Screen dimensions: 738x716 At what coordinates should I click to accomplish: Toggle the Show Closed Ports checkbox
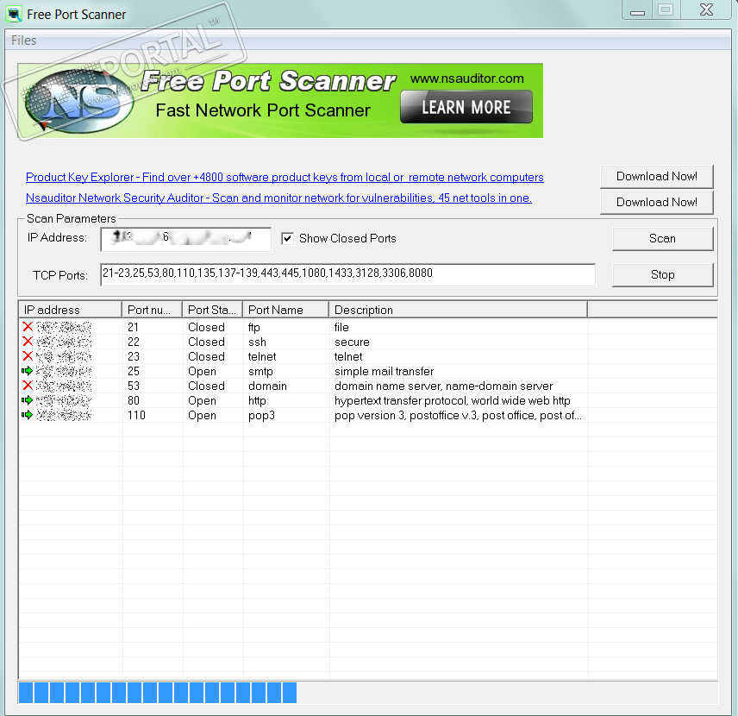[288, 238]
